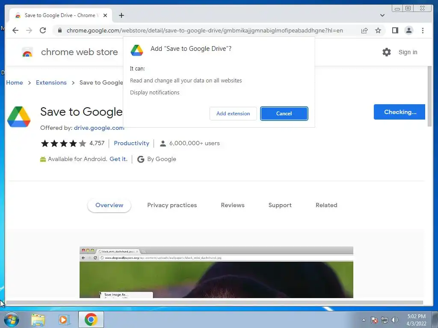This screenshot has height=328, width=438.
Task: Switch to the Reviews tab
Action: [232, 205]
